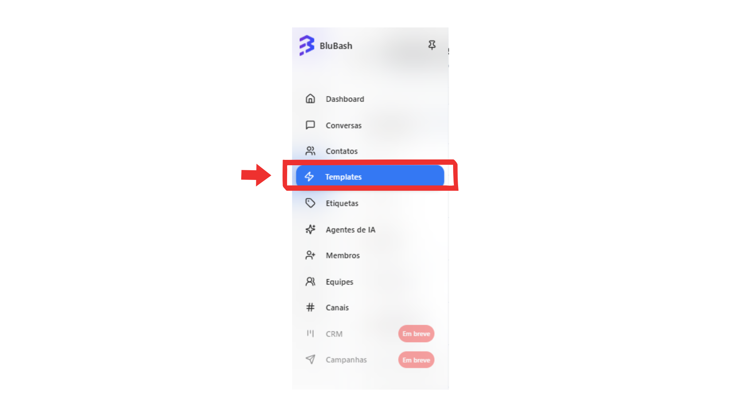The width and height of the screenshot is (741, 417).
Task: Select the Etiquetas tag icon
Action: coord(310,203)
